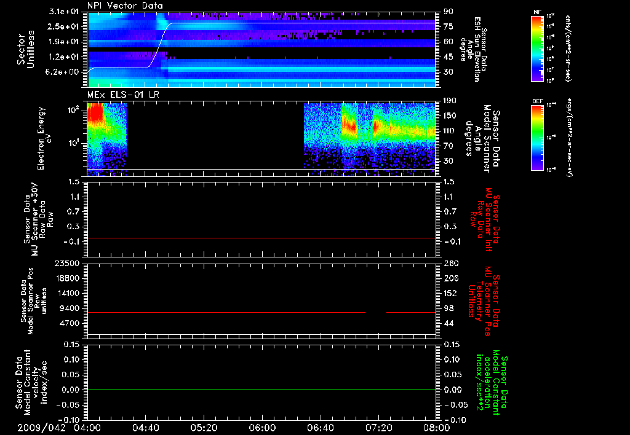630x435 pixels.
Task: Click the DEF energy flux color bar
Action: [537, 138]
